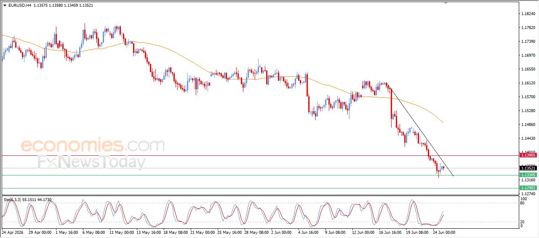The height and width of the screenshot is (238, 539).
Task: Click the 24 Apr 2026 date label
Action: tap(13, 232)
